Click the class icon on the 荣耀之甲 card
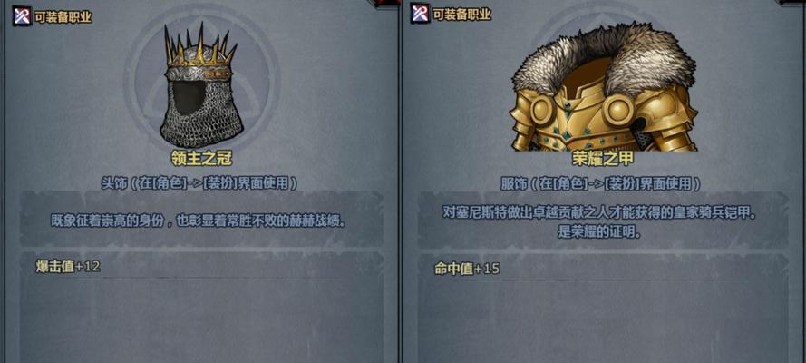Viewport: 806px width, 363px height. pos(420,14)
